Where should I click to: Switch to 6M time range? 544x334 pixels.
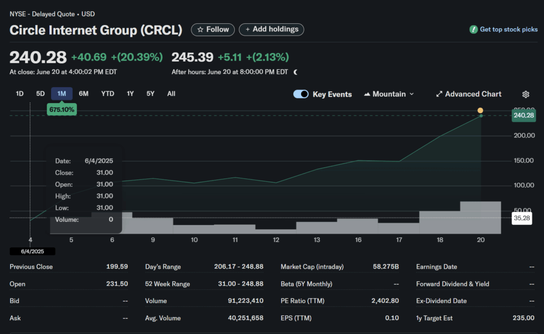pos(83,93)
